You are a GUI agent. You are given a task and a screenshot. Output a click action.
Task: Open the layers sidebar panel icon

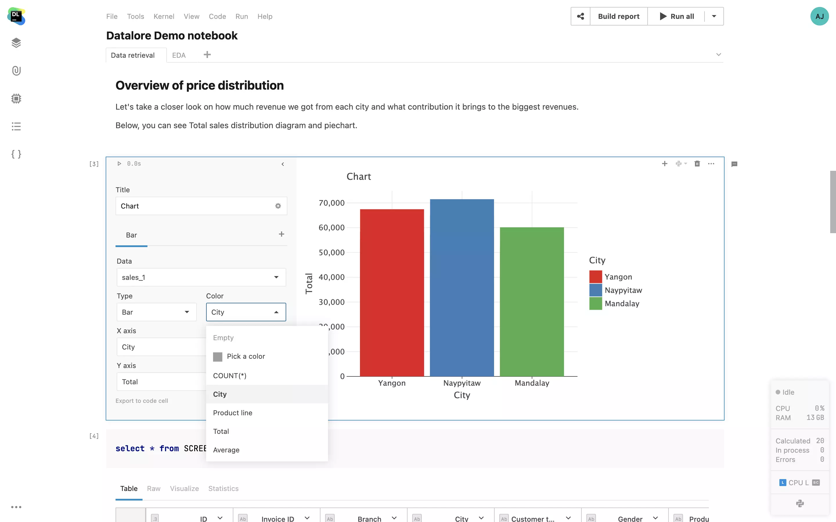pos(16,43)
